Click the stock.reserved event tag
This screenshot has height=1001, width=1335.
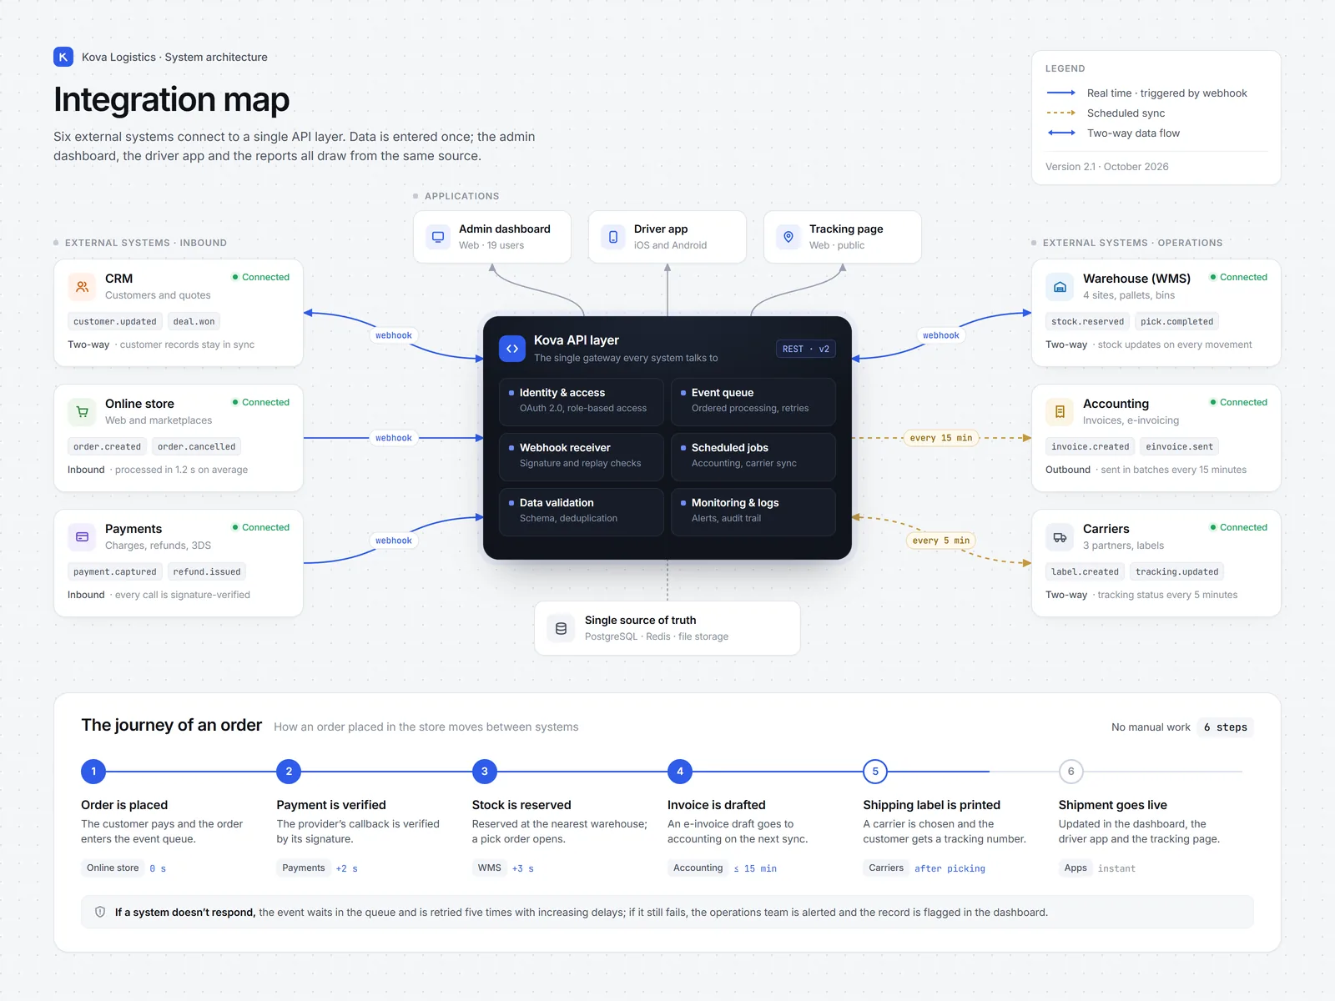(x=1088, y=321)
